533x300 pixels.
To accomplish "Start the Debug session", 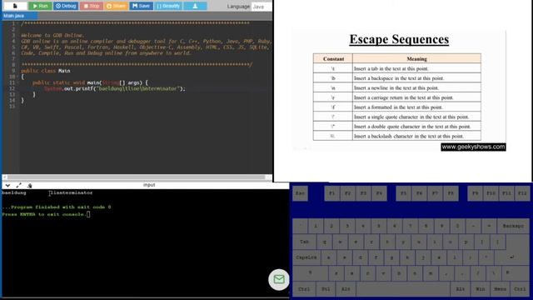I will tap(66, 6).
